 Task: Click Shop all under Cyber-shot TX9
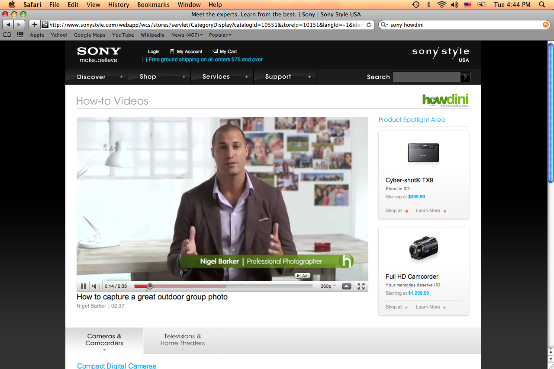pyautogui.click(x=397, y=211)
